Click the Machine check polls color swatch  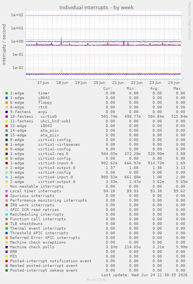pos(7,247)
